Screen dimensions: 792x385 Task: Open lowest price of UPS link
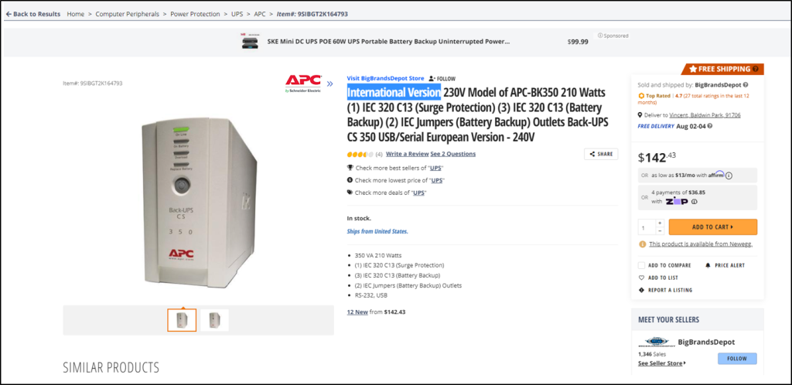(437, 180)
